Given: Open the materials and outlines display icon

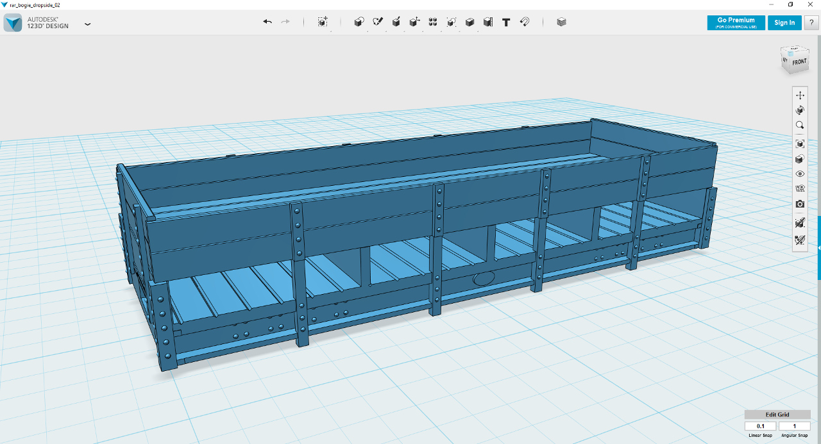Looking at the screenshot, I should [x=800, y=159].
